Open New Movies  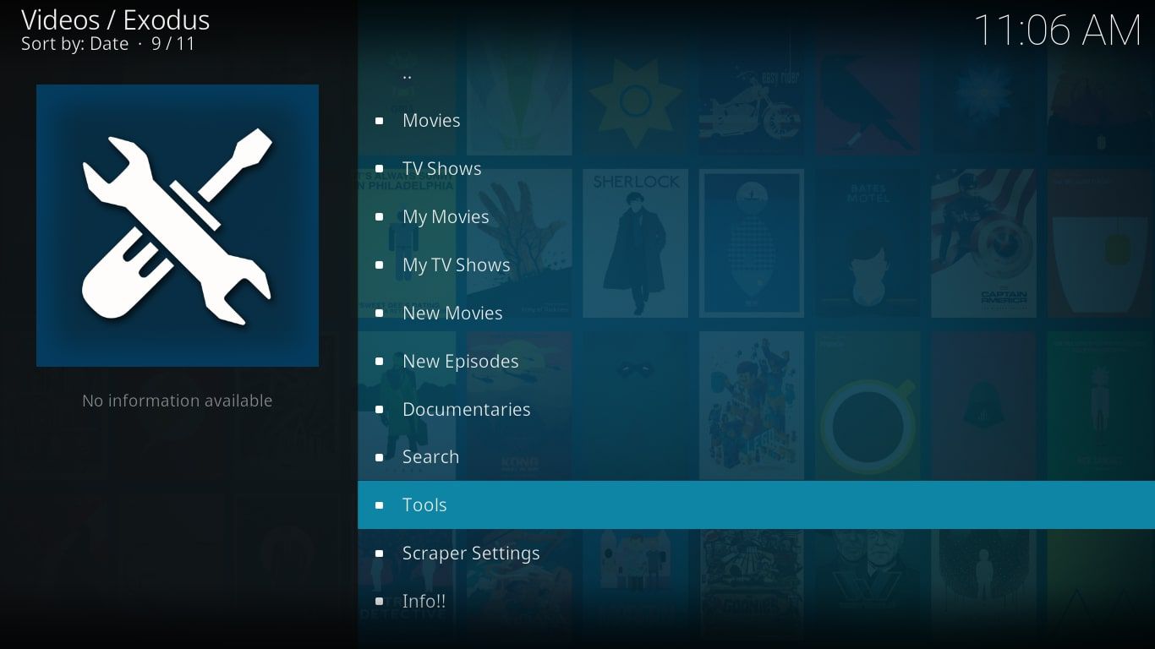pos(756,314)
